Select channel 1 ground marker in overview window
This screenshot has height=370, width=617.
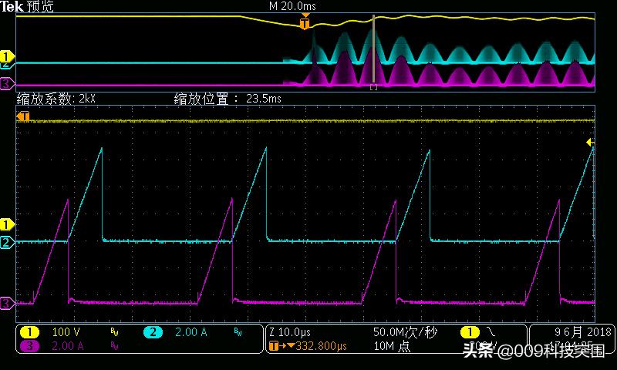[x=7, y=56]
